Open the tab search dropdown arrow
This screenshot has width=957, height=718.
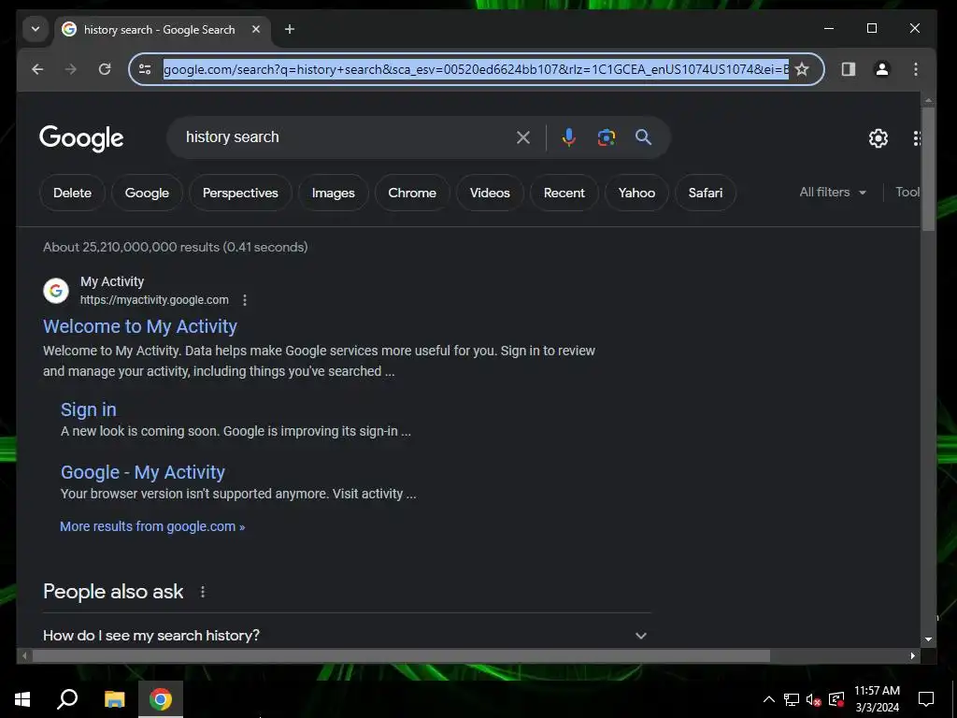click(36, 29)
